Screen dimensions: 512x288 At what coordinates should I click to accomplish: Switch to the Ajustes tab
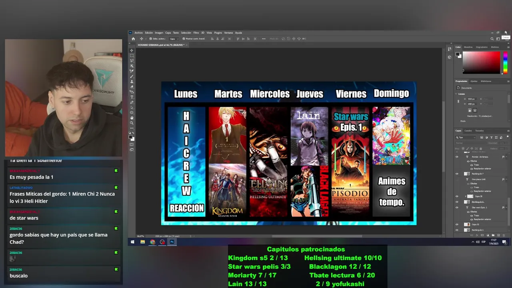[x=474, y=81]
